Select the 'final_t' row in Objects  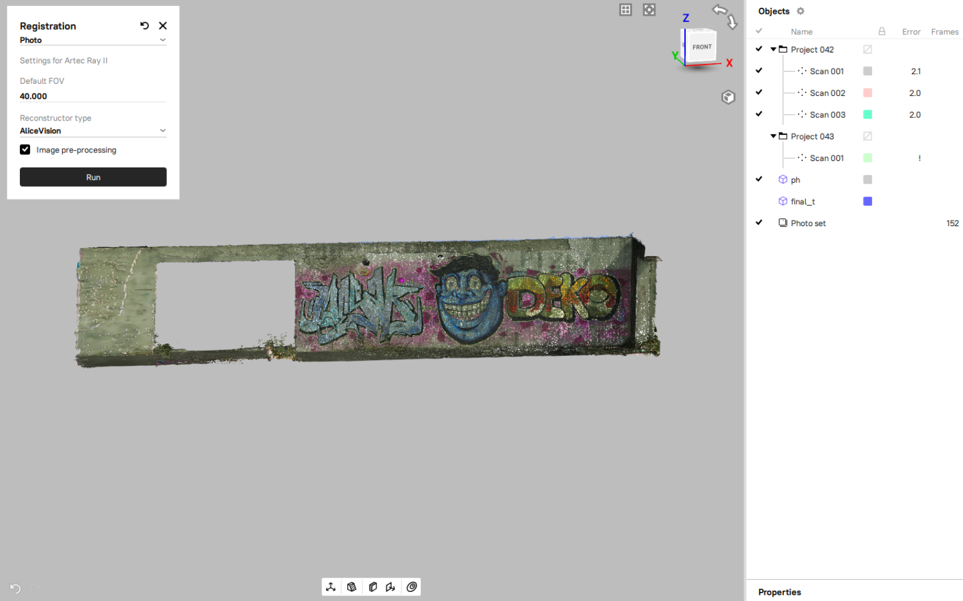pyautogui.click(x=854, y=201)
